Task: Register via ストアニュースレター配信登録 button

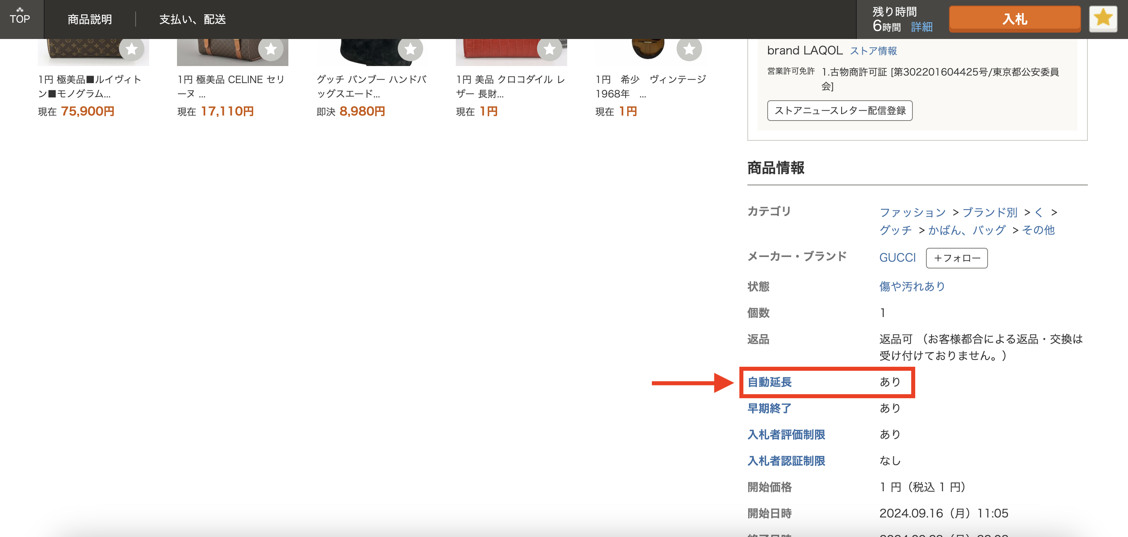Action: pos(840,111)
